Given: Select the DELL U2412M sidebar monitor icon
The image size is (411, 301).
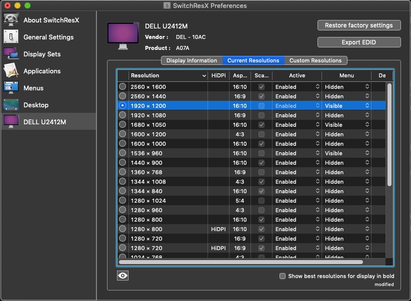Looking at the screenshot, I should [x=10, y=121].
